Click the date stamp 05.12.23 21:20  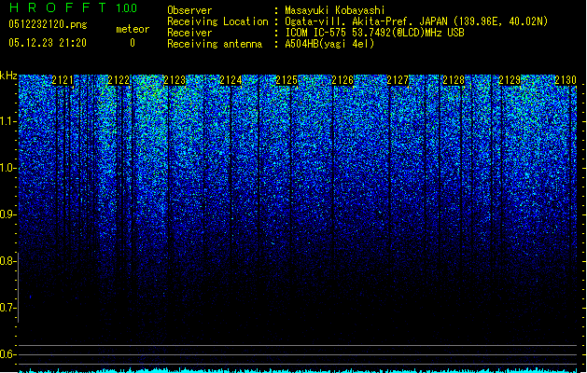click(x=48, y=43)
